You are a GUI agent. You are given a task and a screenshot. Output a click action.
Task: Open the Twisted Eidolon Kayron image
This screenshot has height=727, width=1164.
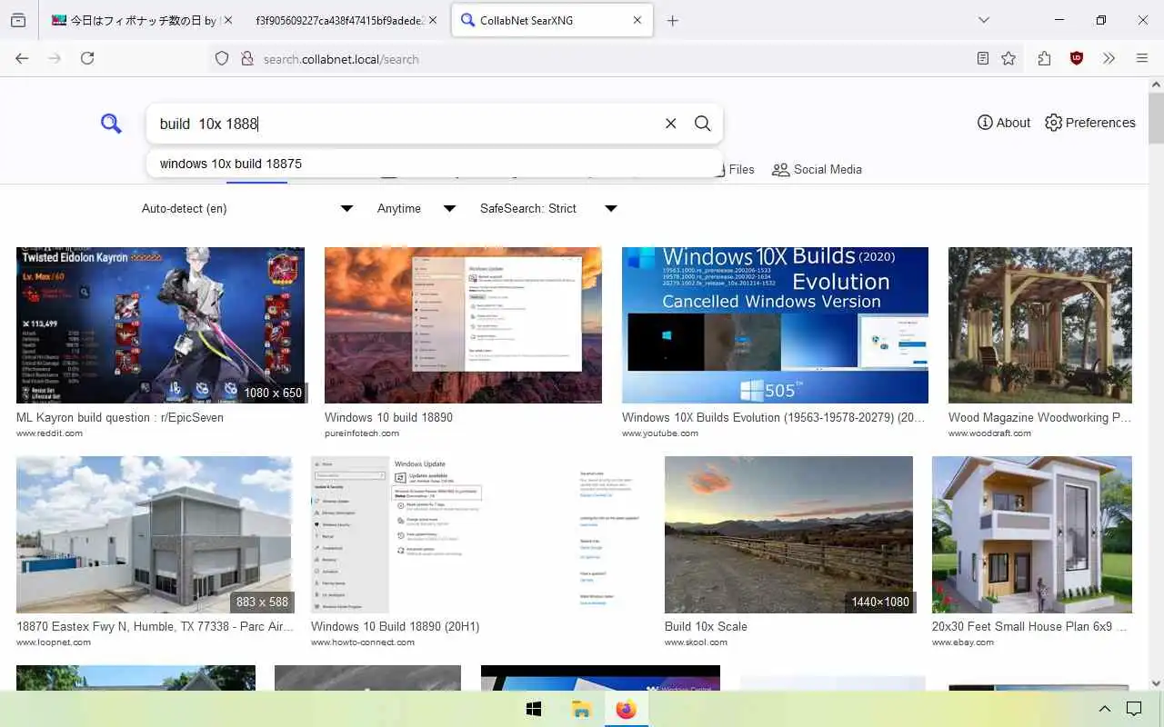pyautogui.click(x=161, y=325)
